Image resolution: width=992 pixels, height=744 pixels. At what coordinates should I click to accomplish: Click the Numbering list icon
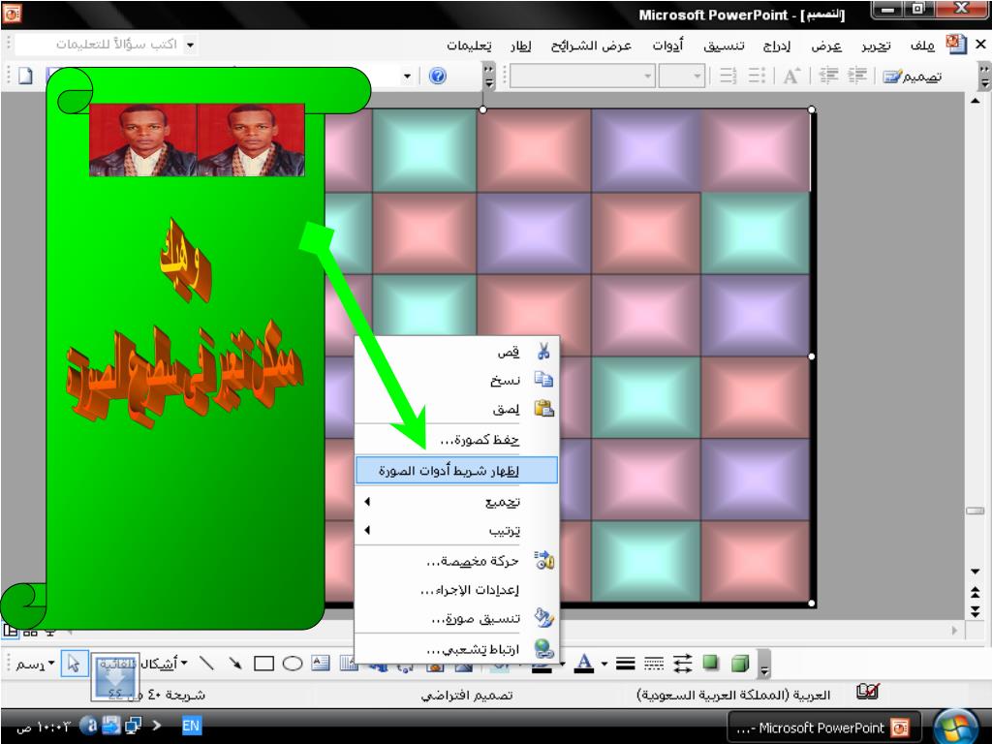point(728,77)
